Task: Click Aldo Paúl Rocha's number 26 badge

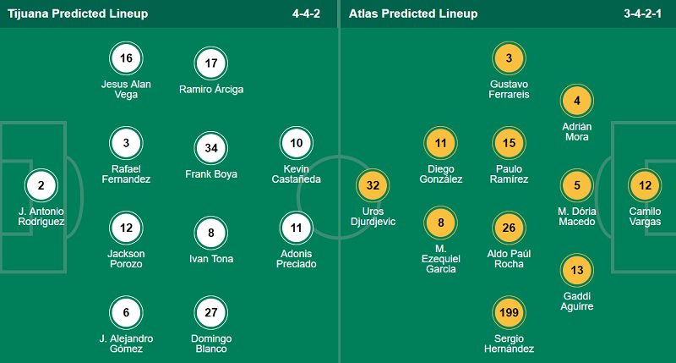Action: coord(509,228)
